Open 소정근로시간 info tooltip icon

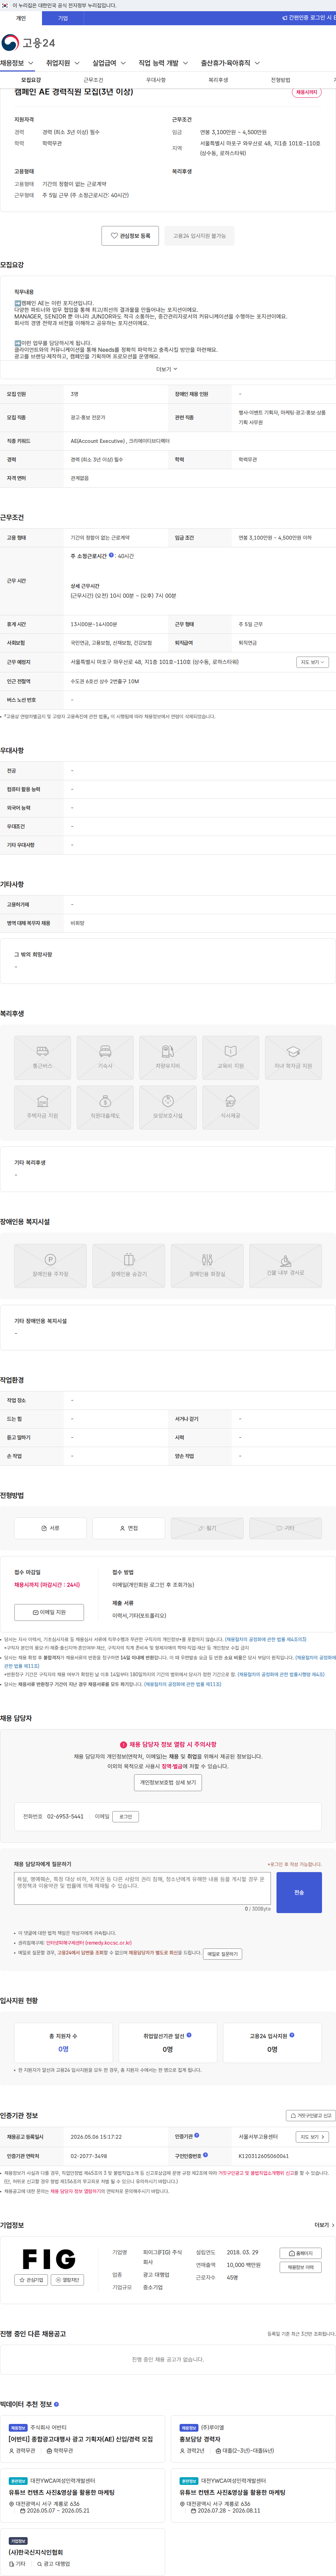coord(111,555)
